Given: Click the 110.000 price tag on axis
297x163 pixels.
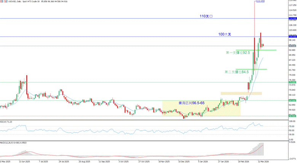Looking at the screenshot, I should click(x=292, y=18).
